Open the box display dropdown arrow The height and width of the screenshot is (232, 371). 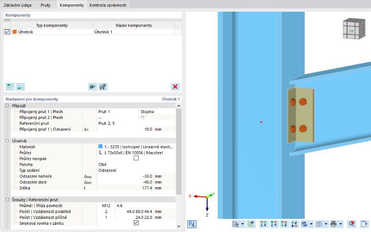(326, 224)
